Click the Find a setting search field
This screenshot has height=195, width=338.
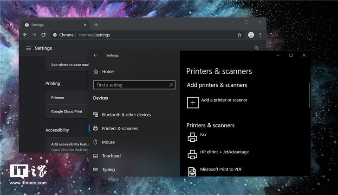(134, 85)
